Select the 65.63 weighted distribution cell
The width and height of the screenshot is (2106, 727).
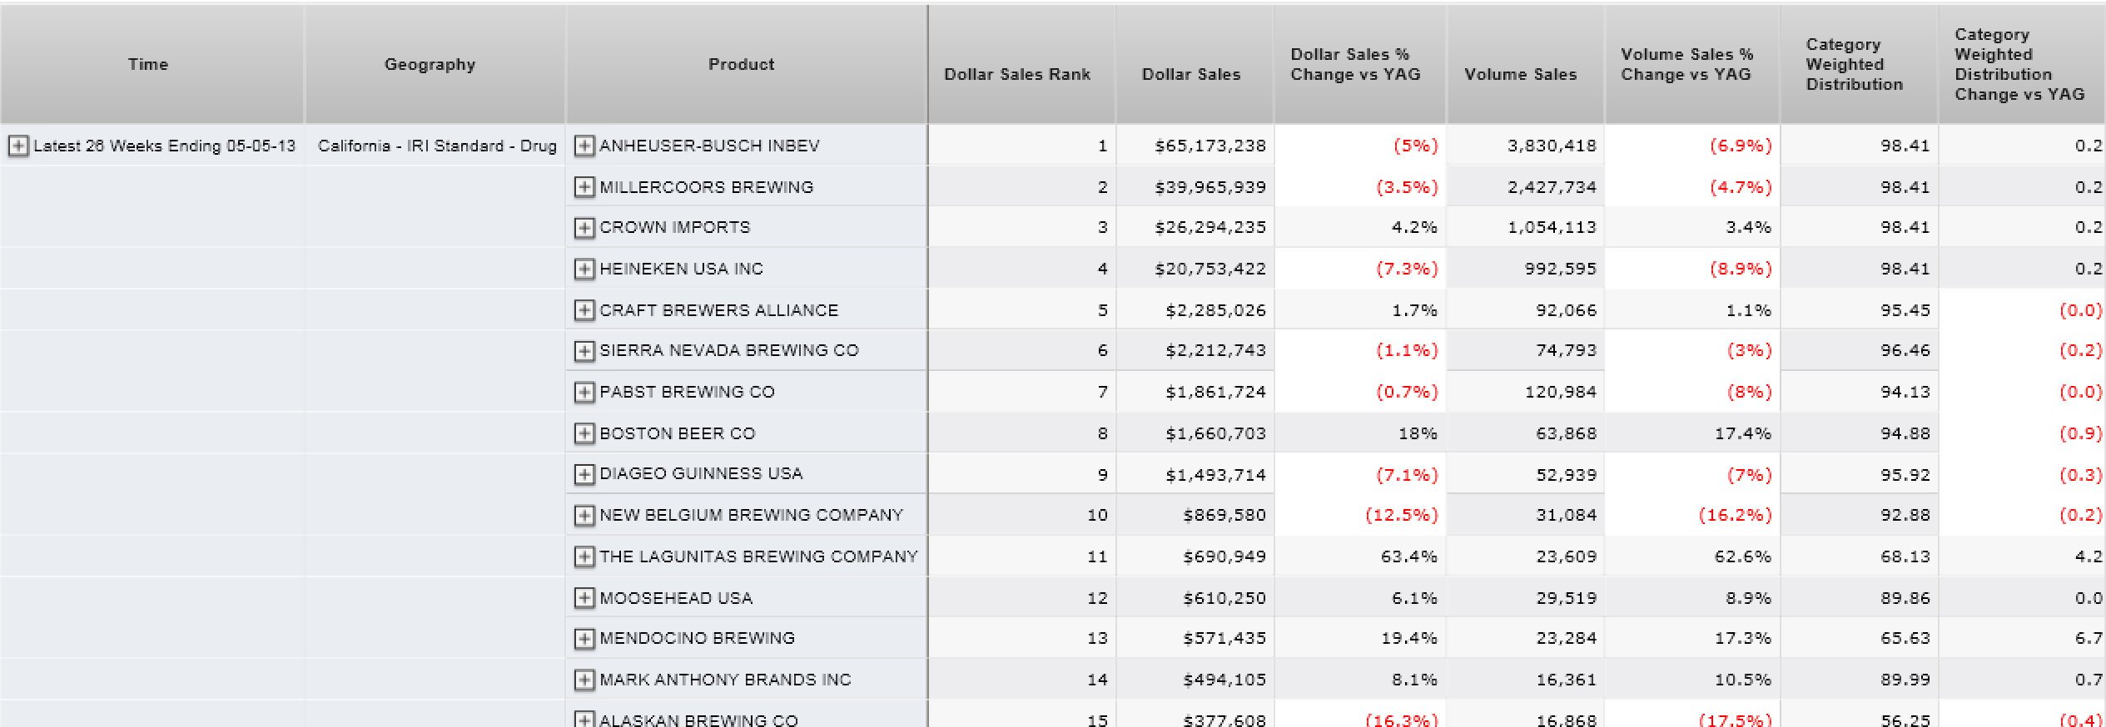(x=1860, y=638)
